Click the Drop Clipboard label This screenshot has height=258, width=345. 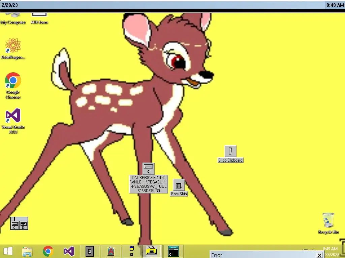[x=230, y=160]
